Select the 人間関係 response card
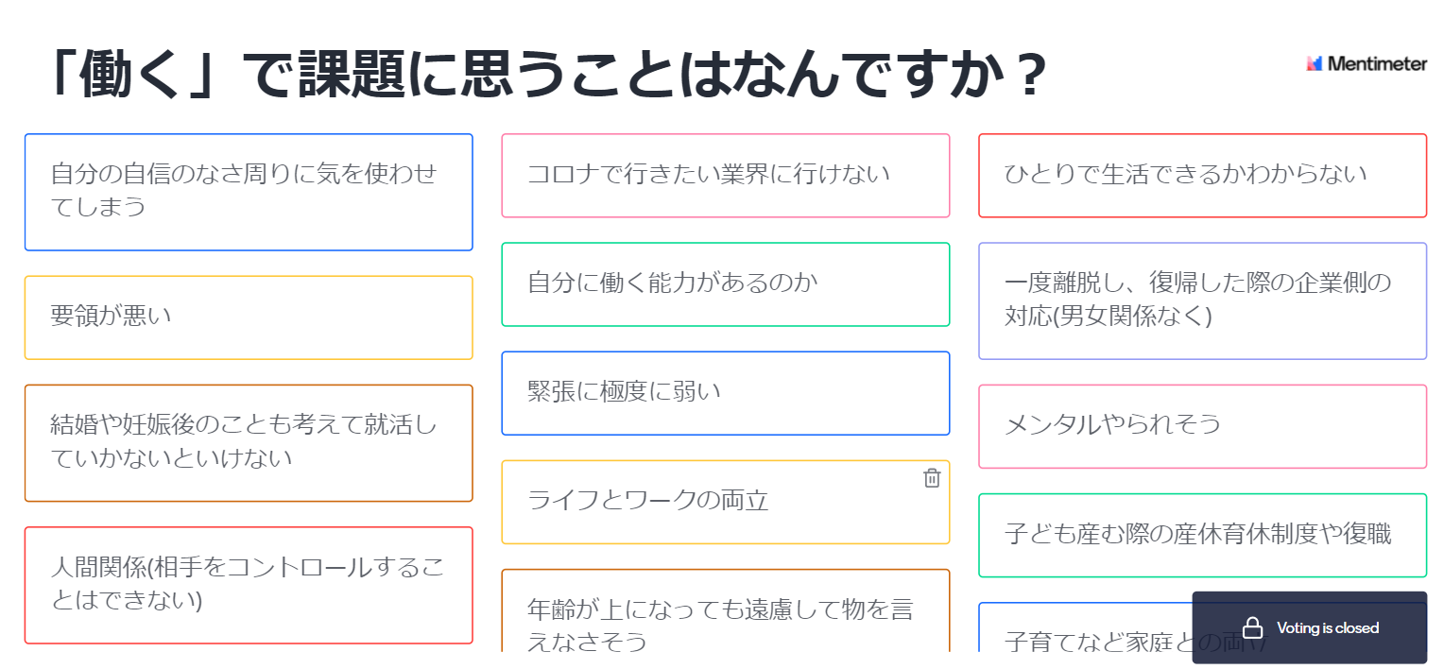This screenshot has width=1444, height=669. (249, 585)
